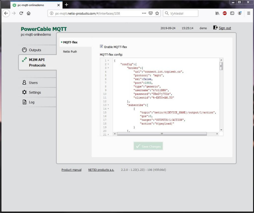Focus the Vyhledat search box
The image size is (254, 213).
pos(180,13)
